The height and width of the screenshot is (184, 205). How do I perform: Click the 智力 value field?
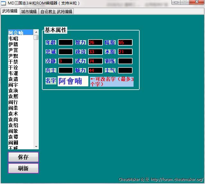[x=95, y=42]
